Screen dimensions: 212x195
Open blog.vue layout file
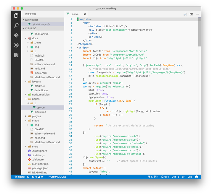tap(39, 86)
